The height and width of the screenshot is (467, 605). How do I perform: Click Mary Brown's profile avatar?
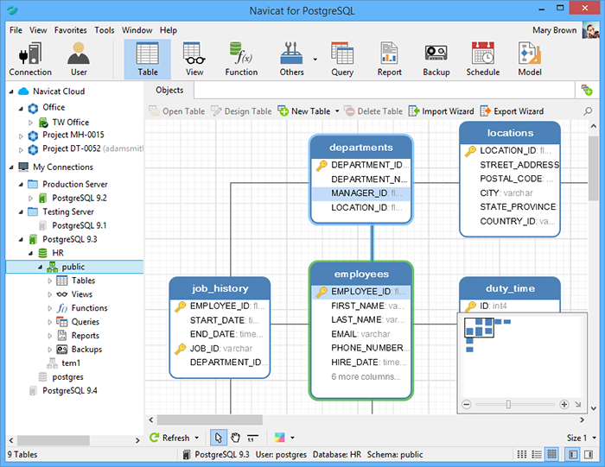590,30
